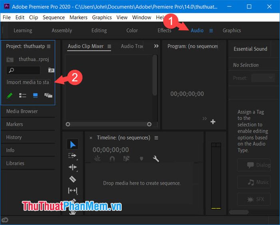Image resolution: width=280 pixels, height=225 pixels.
Task: Switch to Audio workspace tab
Action: coord(197,30)
